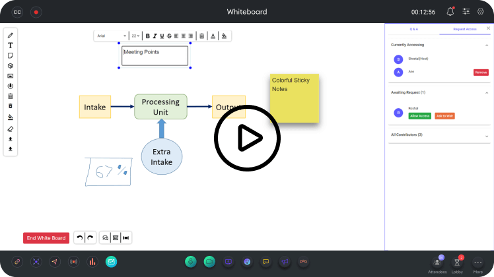Viewport: 494px width, 277px height.
Task: Open the screen share button
Action: [x=229, y=262]
